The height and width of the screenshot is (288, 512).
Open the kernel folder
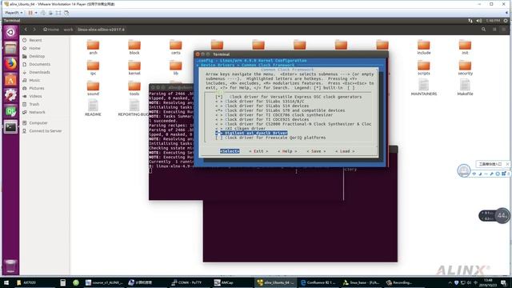(x=134, y=67)
